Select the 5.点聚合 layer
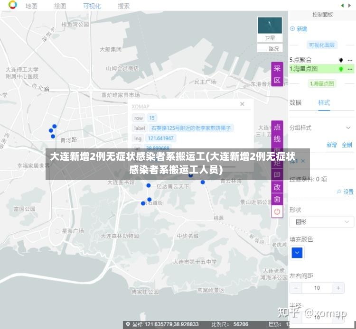 (300, 60)
